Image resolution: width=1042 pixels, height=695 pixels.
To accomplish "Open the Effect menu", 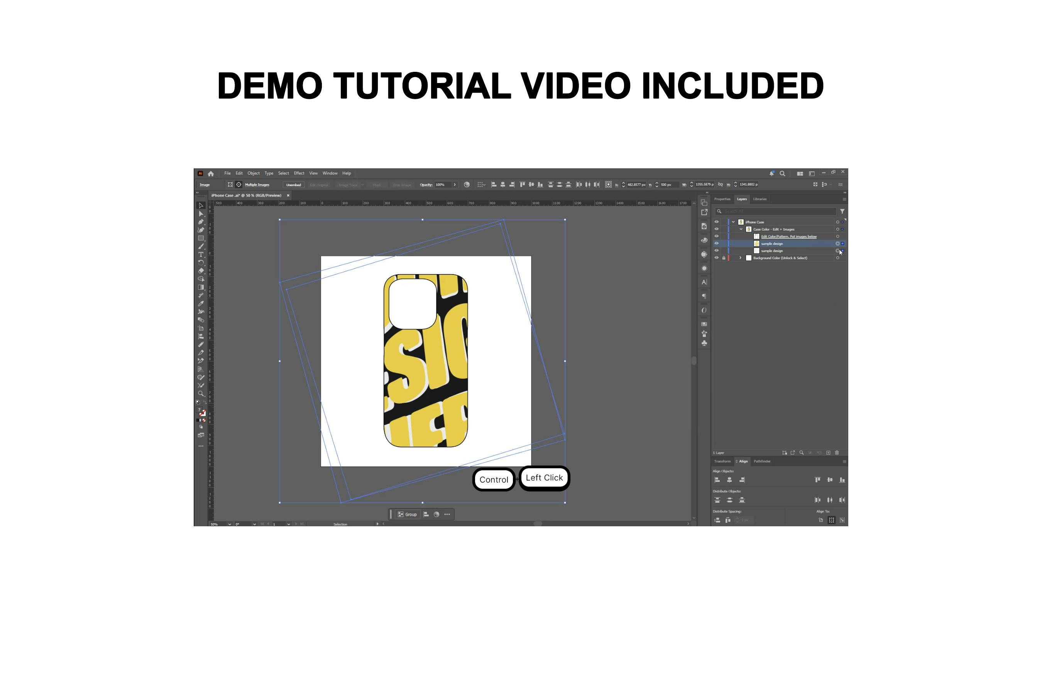I will pyautogui.click(x=299, y=173).
